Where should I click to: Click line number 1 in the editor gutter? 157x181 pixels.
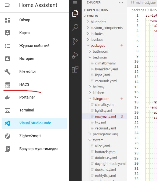coord(137,16)
